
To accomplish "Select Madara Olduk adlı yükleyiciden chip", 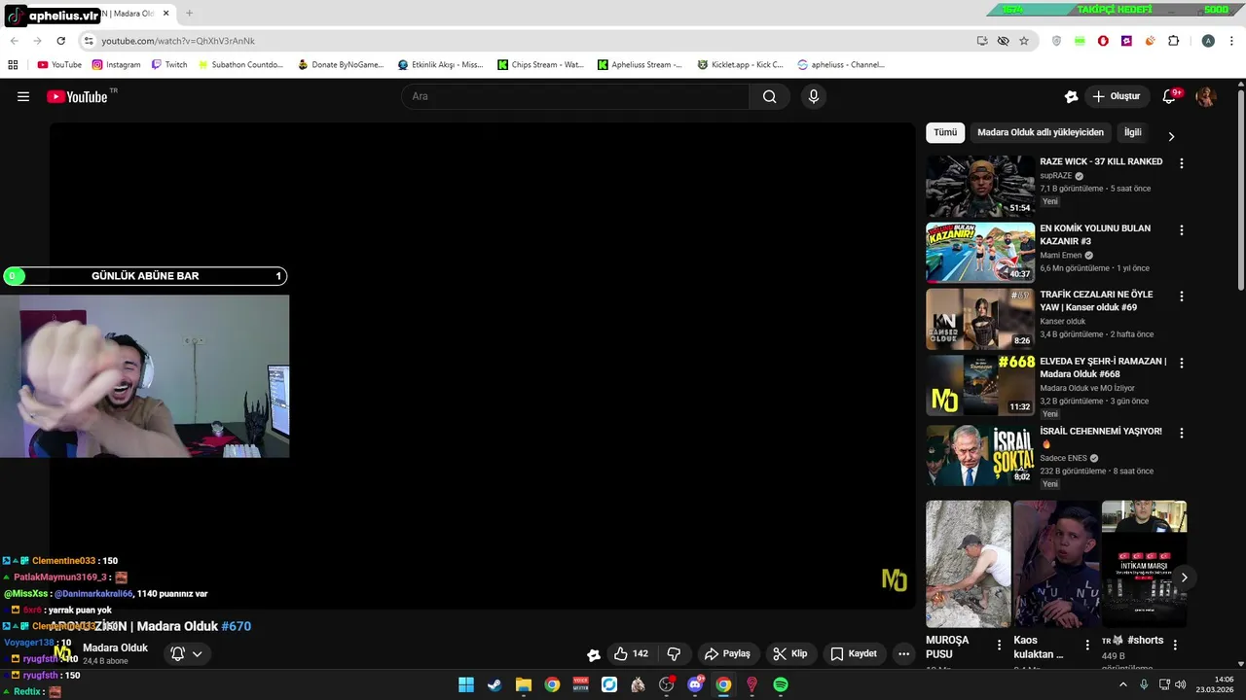I will (x=1041, y=132).
